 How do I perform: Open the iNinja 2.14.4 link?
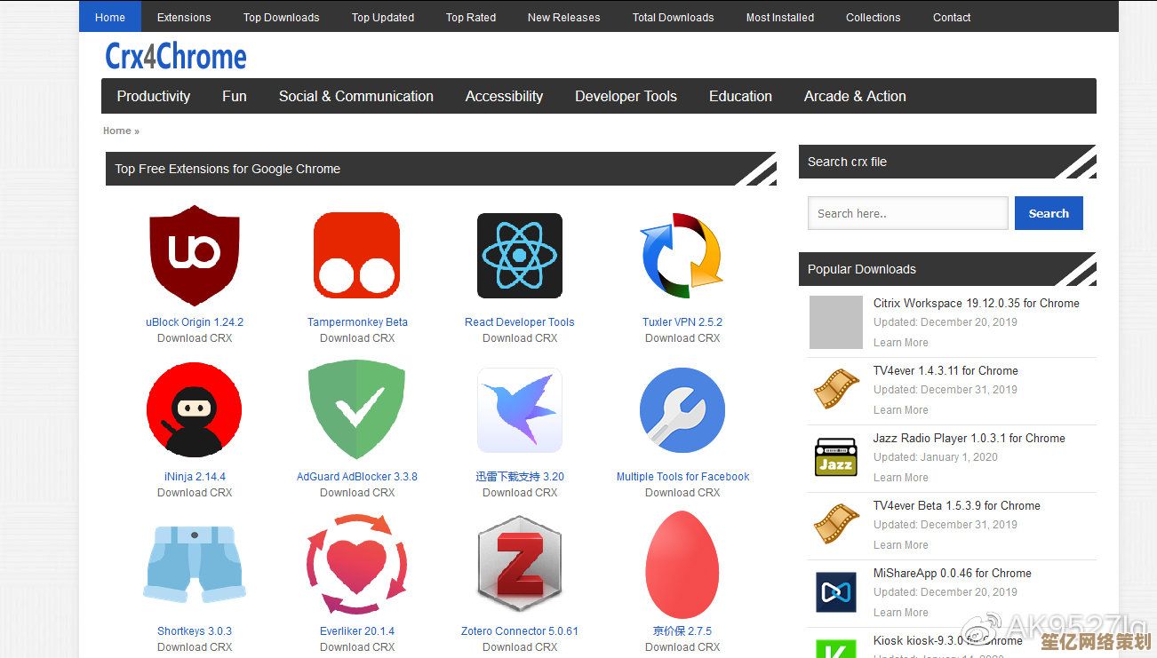tap(195, 477)
